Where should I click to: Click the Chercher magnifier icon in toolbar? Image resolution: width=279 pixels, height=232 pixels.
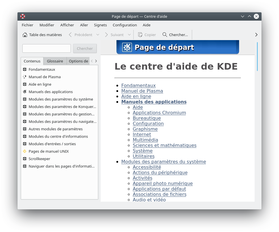coord(165,35)
